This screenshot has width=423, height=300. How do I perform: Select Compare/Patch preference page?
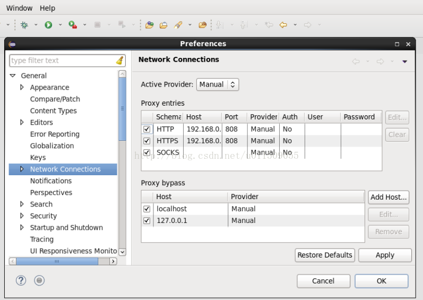click(55, 99)
